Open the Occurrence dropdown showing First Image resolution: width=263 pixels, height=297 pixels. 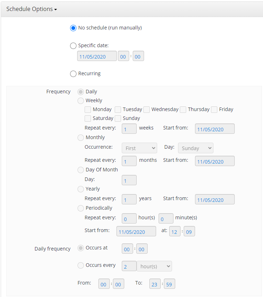pos(139,148)
